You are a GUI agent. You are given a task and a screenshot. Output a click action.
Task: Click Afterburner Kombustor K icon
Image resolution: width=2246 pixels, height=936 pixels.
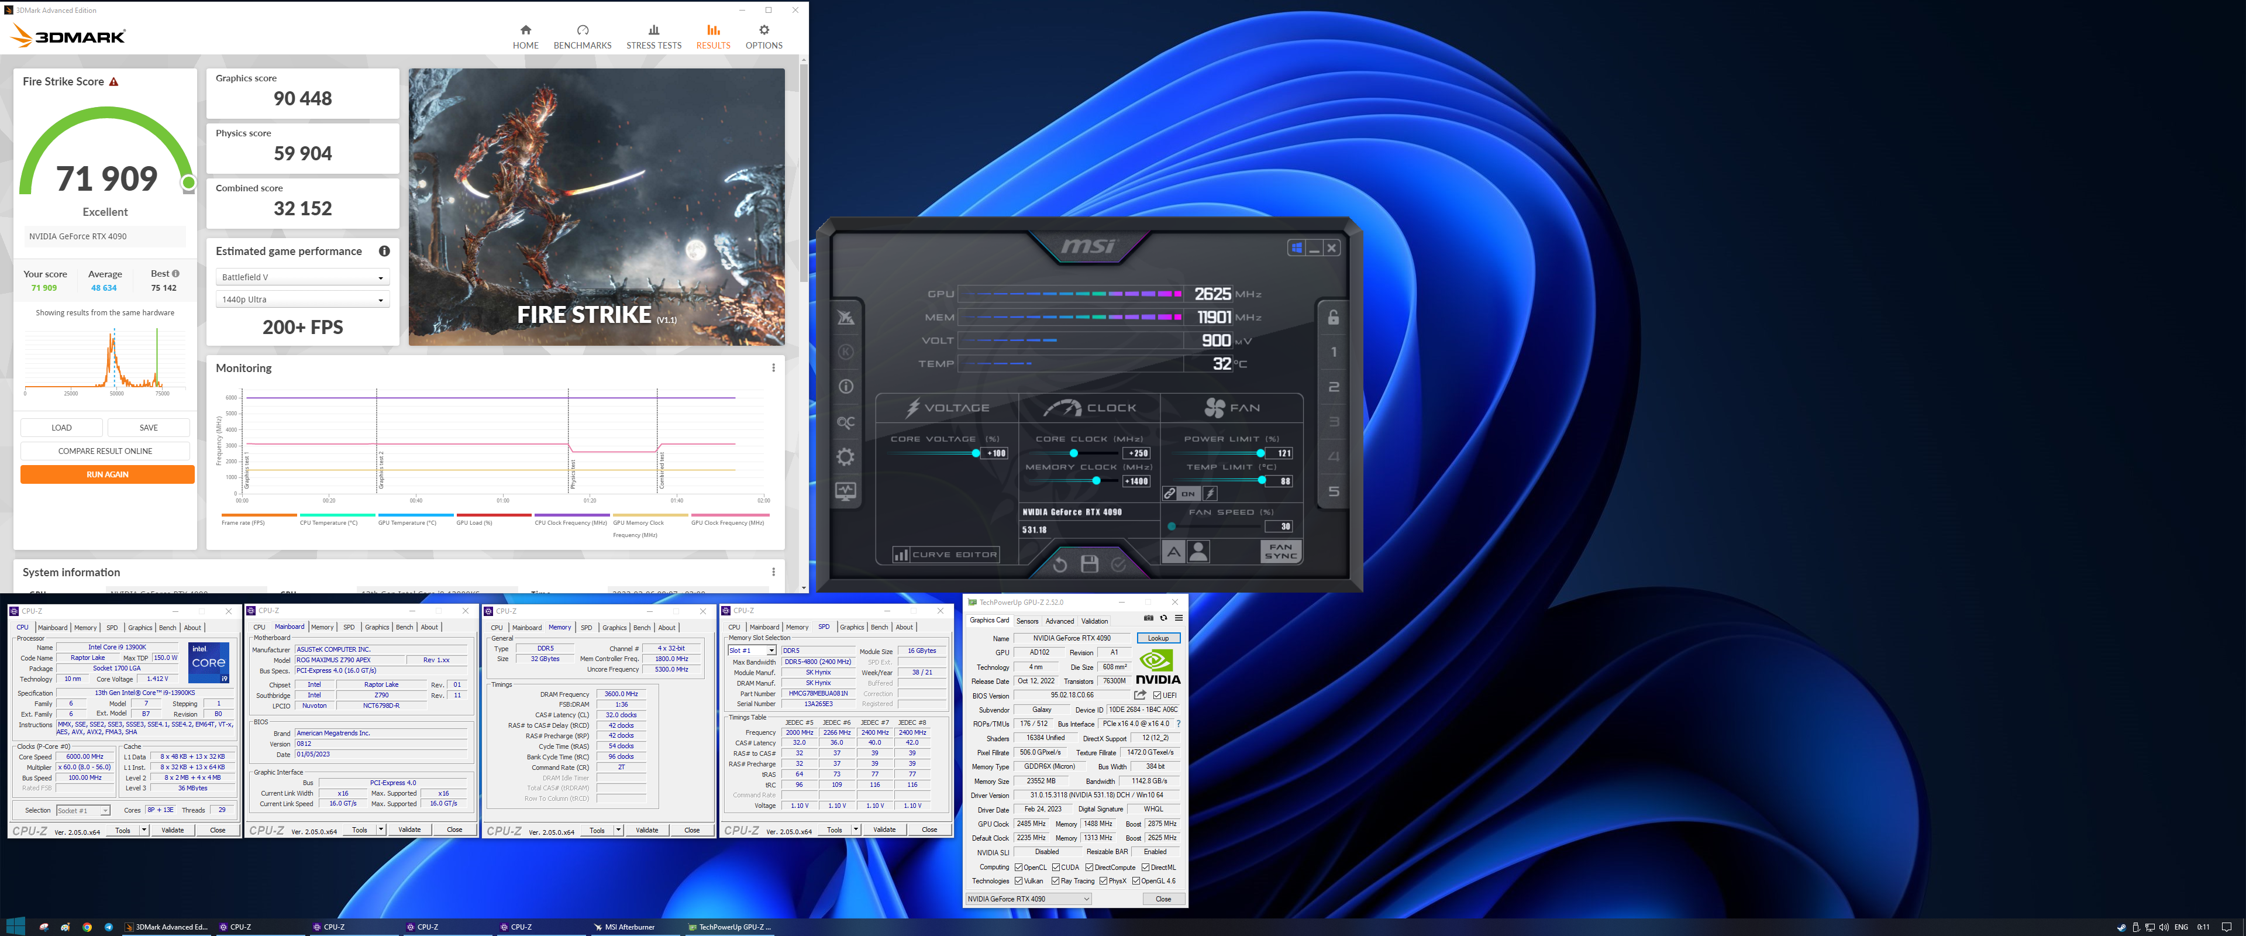click(845, 352)
